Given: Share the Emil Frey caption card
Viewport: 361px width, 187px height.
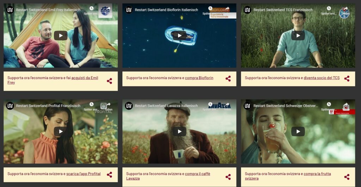Looking at the screenshot, I should pos(109,81).
